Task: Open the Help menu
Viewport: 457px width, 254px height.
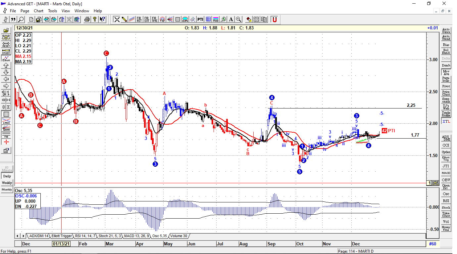Action: 98,11
